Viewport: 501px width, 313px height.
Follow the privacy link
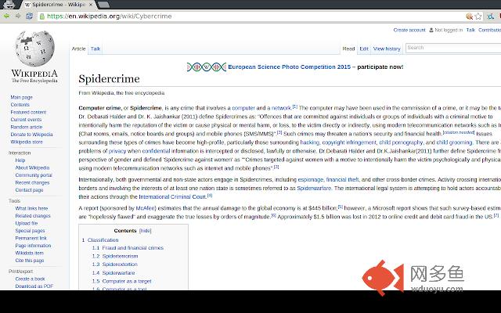pyautogui.click(x=117, y=151)
